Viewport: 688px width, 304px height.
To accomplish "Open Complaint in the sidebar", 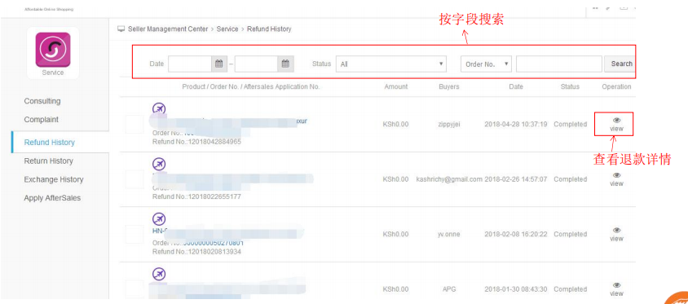I will pyautogui.click(x=42, y=120).
